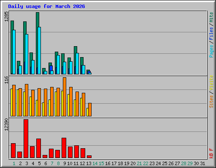This screenshot has width=216, height=168.
Task: Click day label 25 on the x-axis
Action: 165,163
